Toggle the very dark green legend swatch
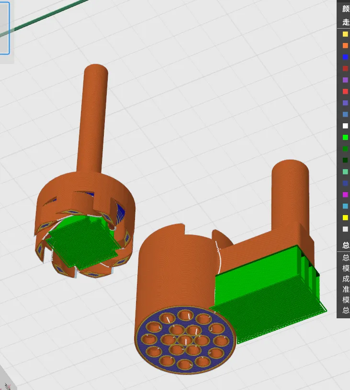The height and width of the screenshot is (390, 350). pyautogui.click(x=345, y=160)
